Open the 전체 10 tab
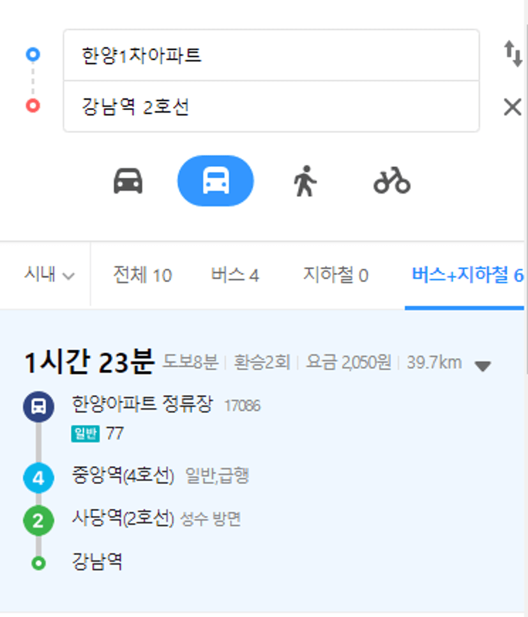The image size is (528, 617). 142,275
